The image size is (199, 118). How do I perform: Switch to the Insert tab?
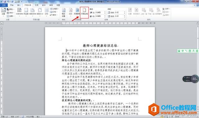pyautogui.click(x=19, y=5)
